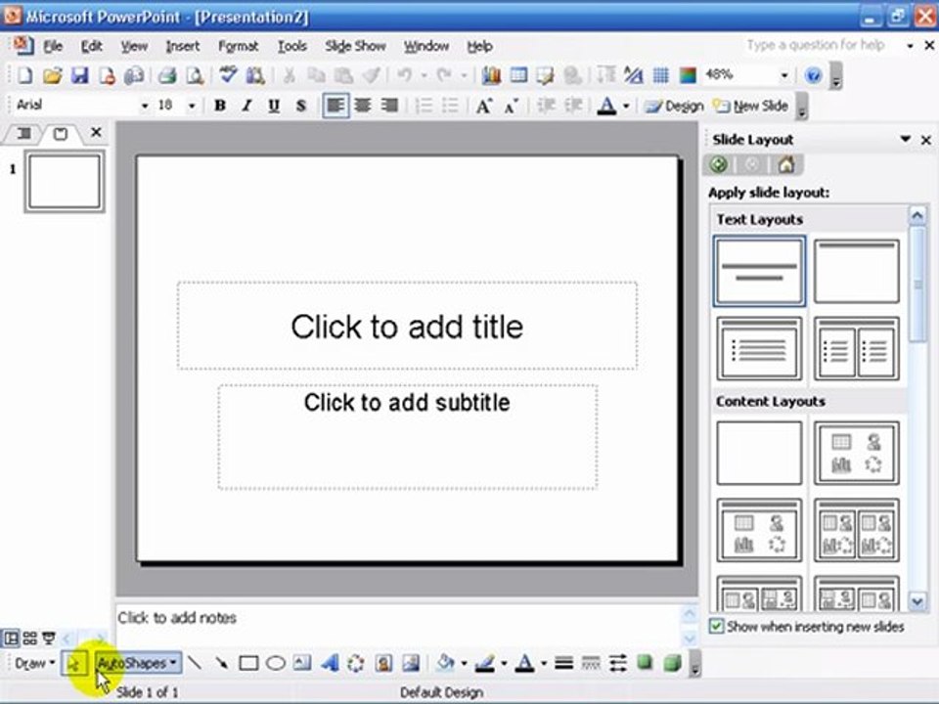Viewport: 939px width, 704px height.
Task: Open the Zoom percentage dropdown
Action: pos(783,75)
